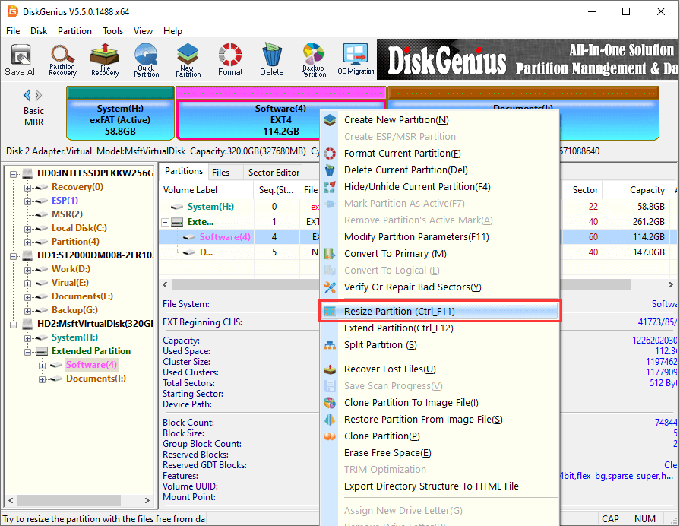Select the Quick Partition icon
Viewport: 680px width, 526px height.
pos(146,60)
